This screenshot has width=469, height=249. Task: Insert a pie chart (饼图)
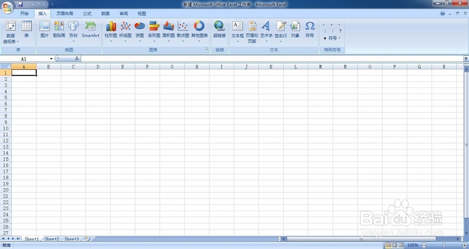pos(140,31)
